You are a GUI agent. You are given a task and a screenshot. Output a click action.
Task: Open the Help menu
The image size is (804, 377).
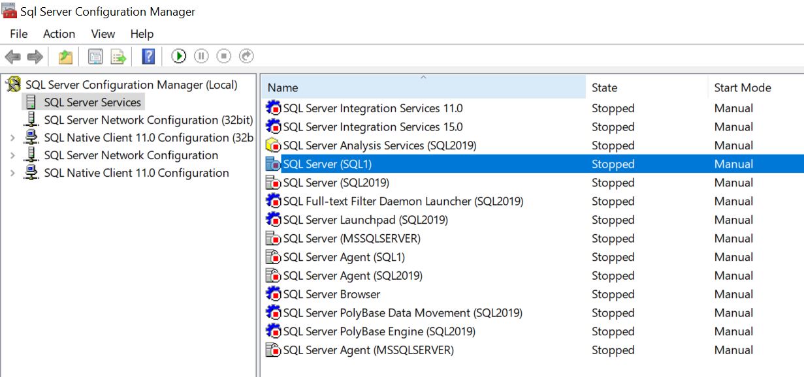tap(142, 34)
